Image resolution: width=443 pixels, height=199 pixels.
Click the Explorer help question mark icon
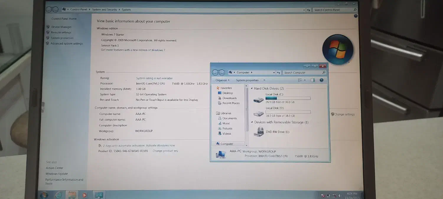pyautogui.click(x=321, y=80)
